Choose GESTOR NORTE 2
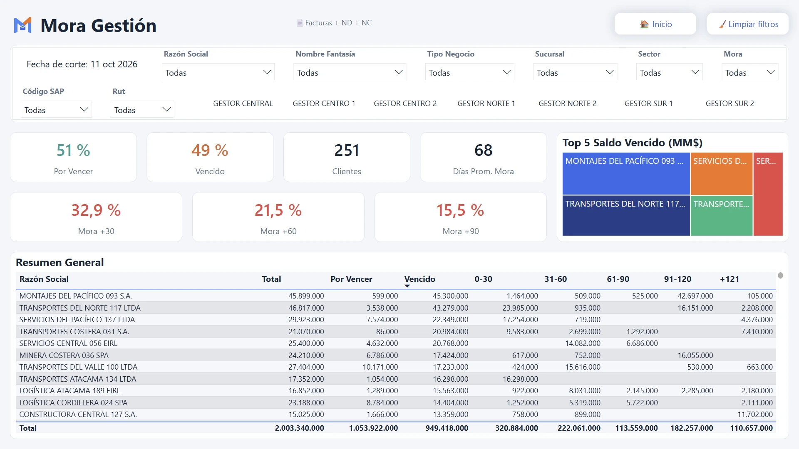This screenshot has width=799, height=449. coord(567,104)
